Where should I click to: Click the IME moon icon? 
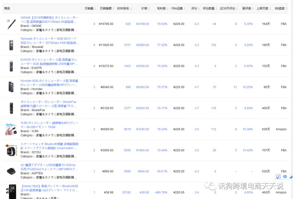pyautogui.click(x=291, y=177)
